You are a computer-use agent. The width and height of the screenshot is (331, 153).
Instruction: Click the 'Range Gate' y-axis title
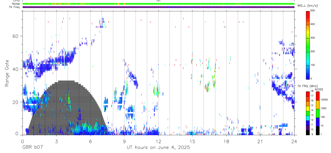tap(7, 73)
